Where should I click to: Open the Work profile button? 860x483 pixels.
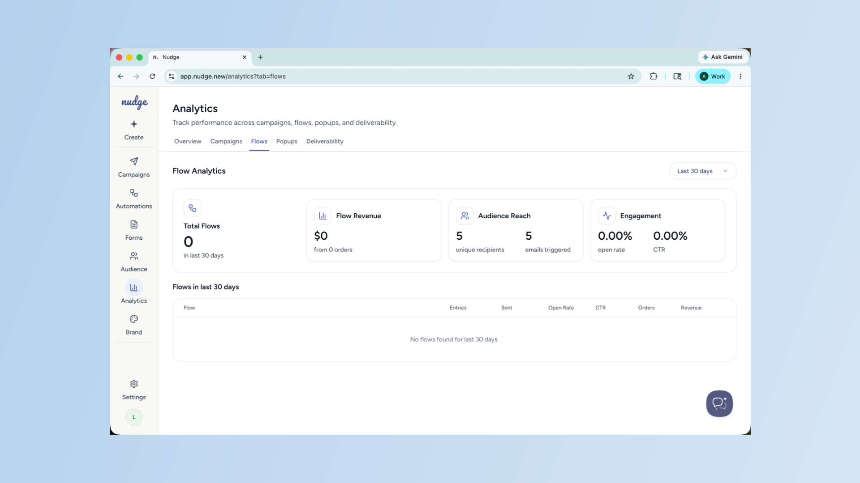pyautogui.click(x=713, y=76)
